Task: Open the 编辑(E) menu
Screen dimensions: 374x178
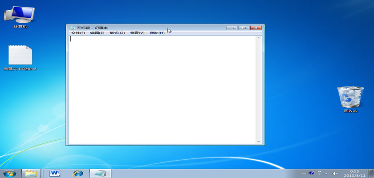Action: tap(97, 33)
